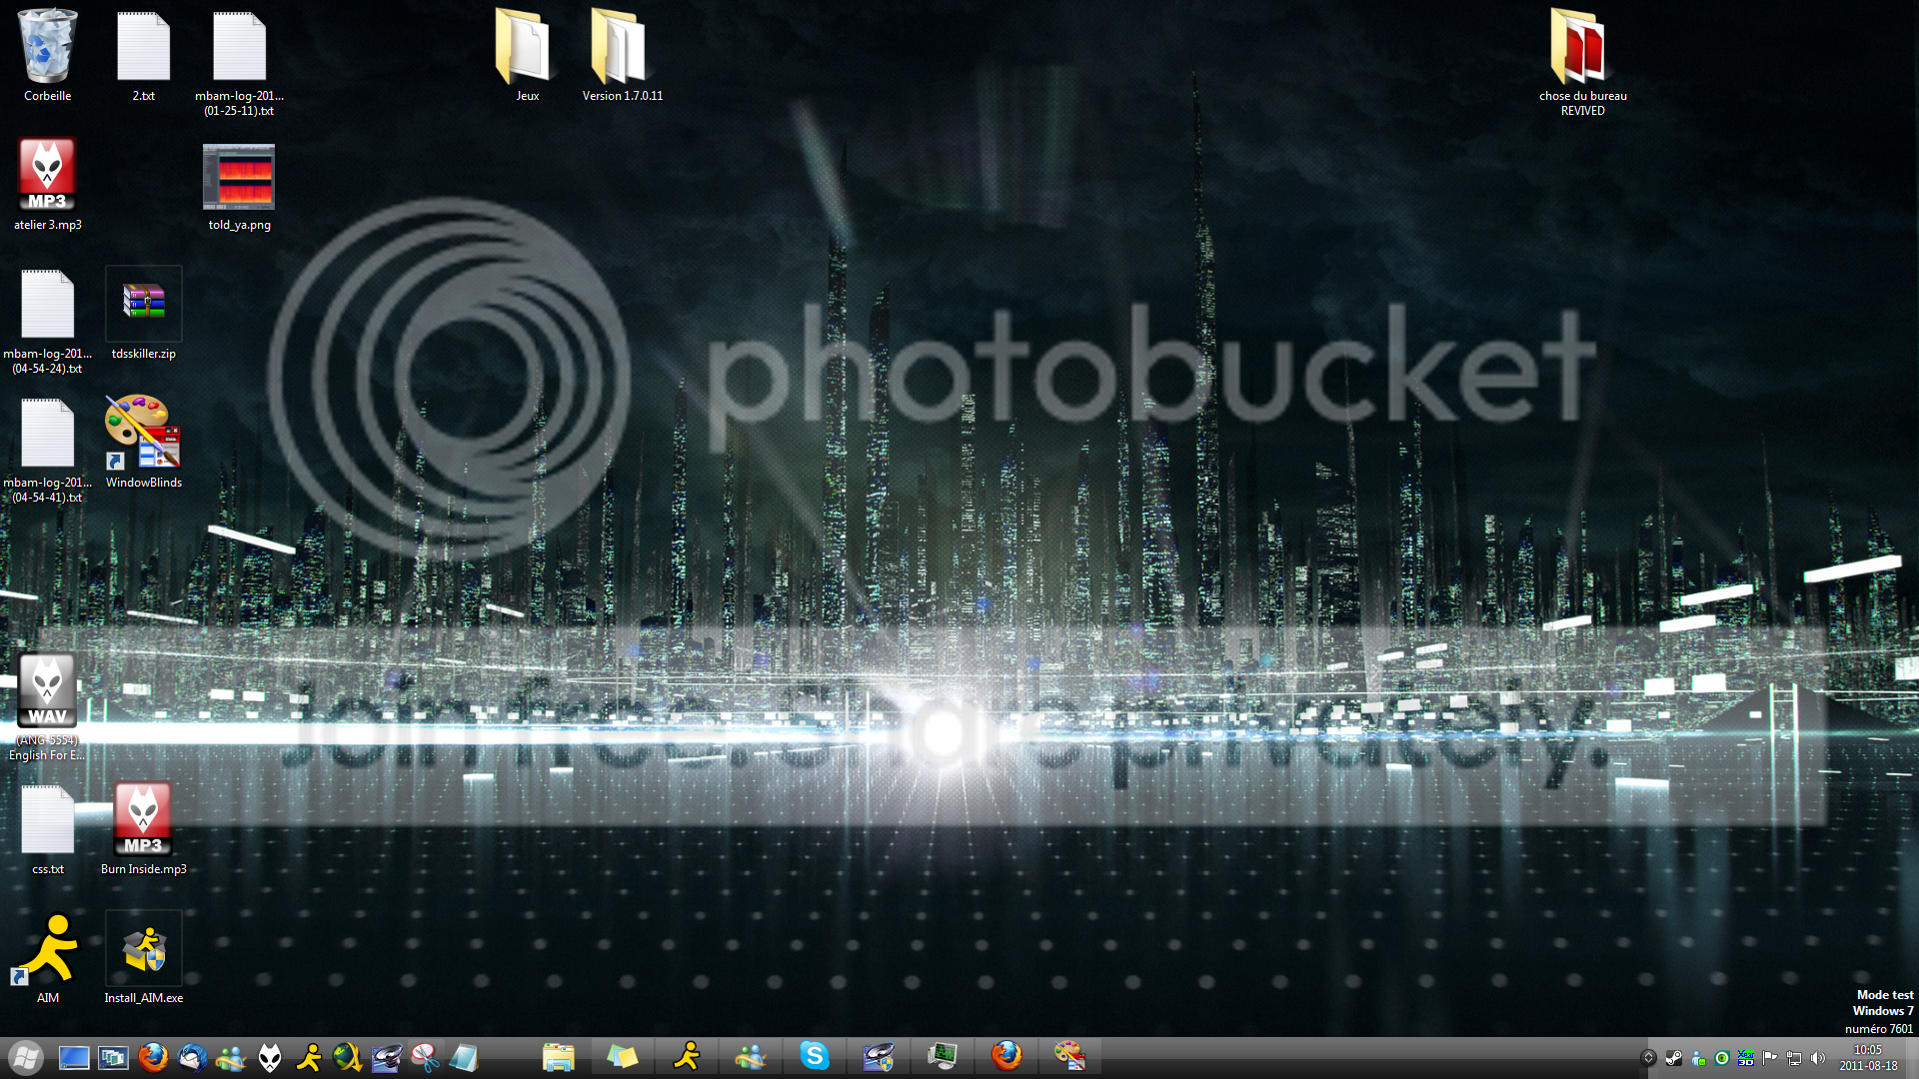1919x1079 pixels.
Task: Open the told_ya.png image thumbnail
Action: (x=239, y=188)
